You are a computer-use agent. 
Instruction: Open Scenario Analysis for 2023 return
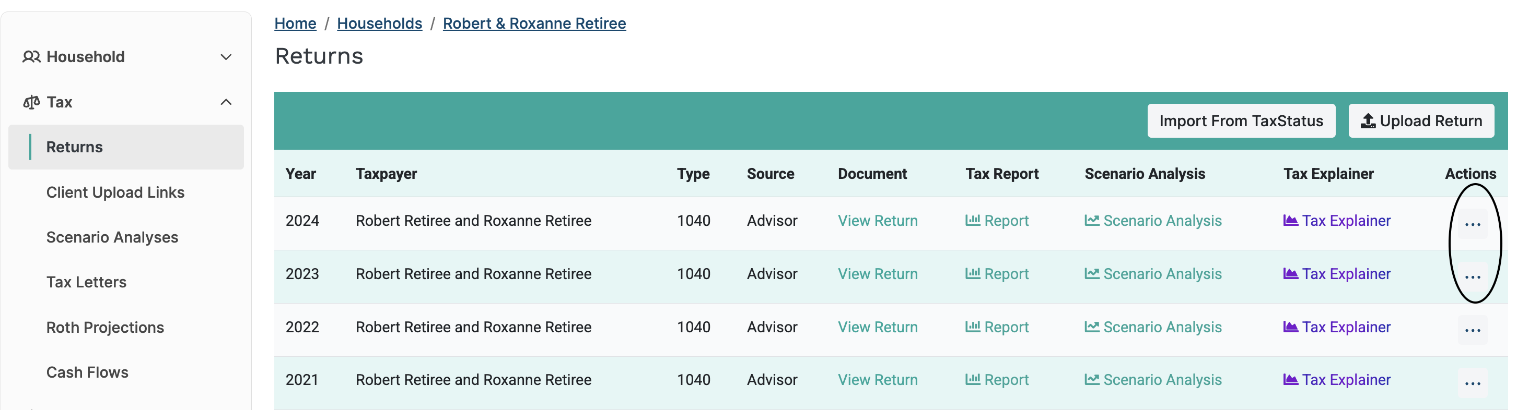1153,274
